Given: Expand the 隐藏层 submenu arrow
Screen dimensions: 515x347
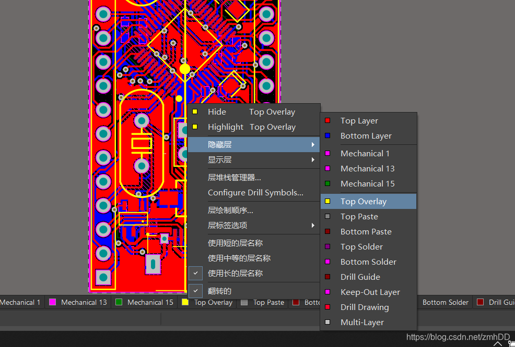Looking at the screenshot, I should 313,144.
